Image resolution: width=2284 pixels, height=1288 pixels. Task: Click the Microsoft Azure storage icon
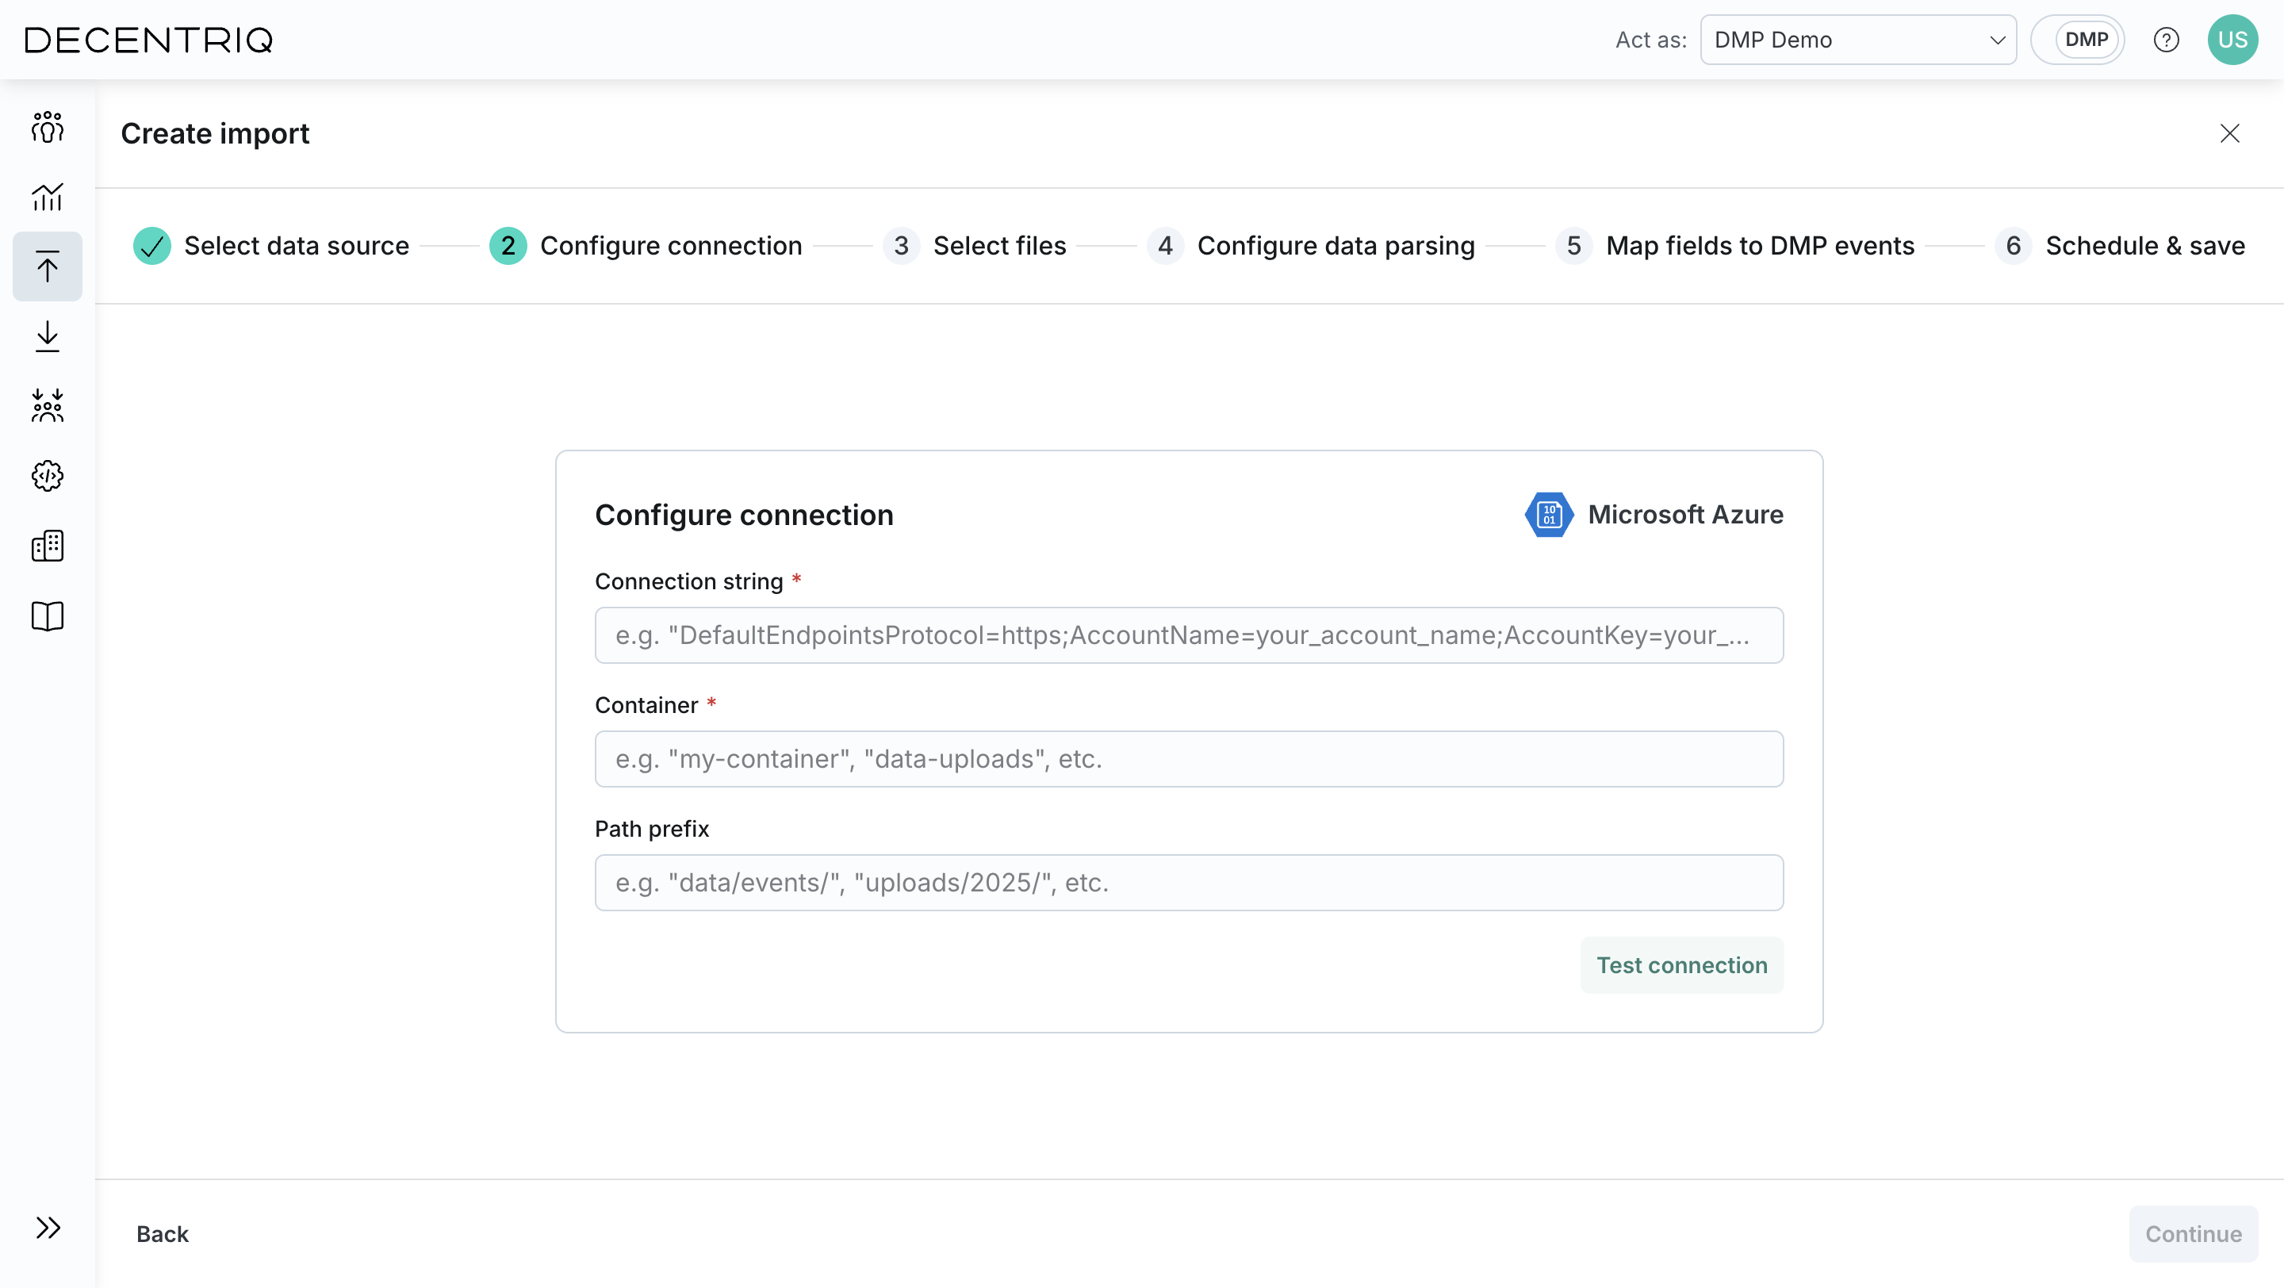(1549, 515)
